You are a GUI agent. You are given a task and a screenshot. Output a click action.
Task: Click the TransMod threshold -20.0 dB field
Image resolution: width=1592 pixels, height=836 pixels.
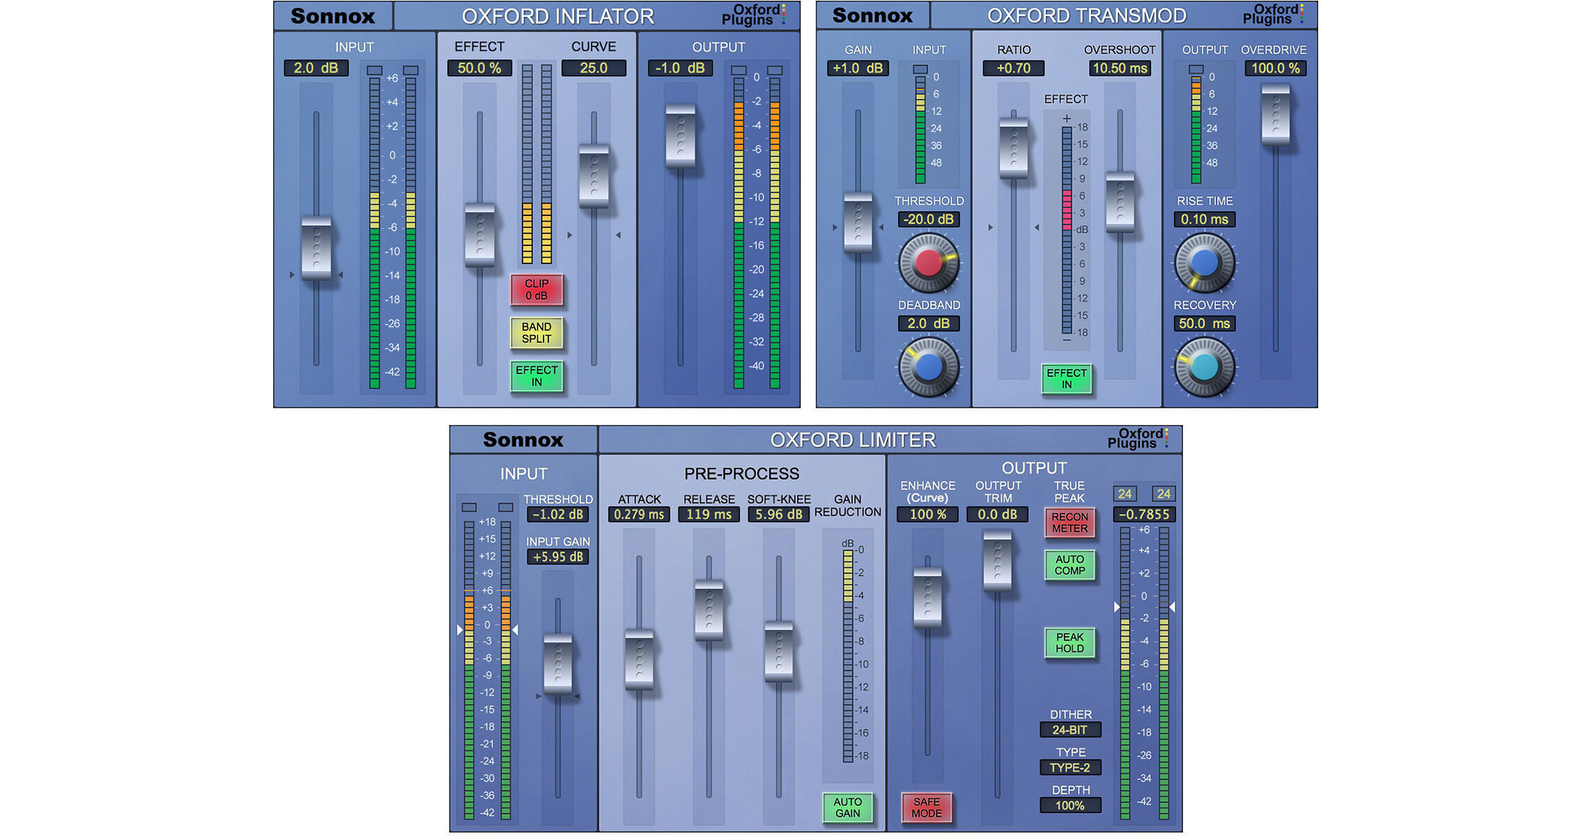tap(929, 219)
